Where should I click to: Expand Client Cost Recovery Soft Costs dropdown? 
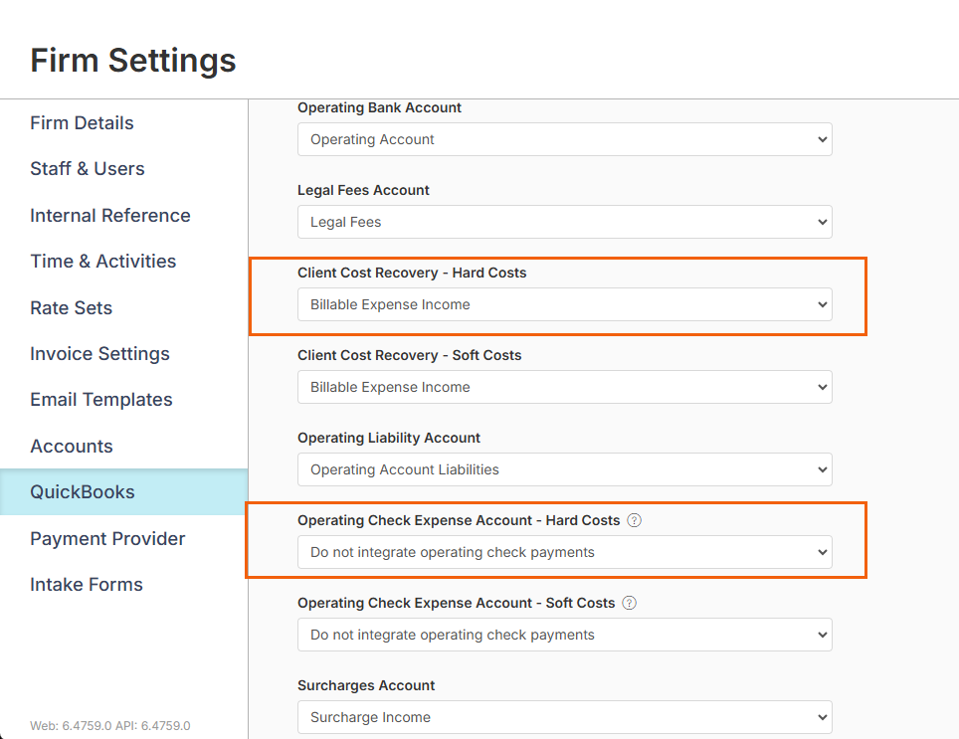click(564, 387)
